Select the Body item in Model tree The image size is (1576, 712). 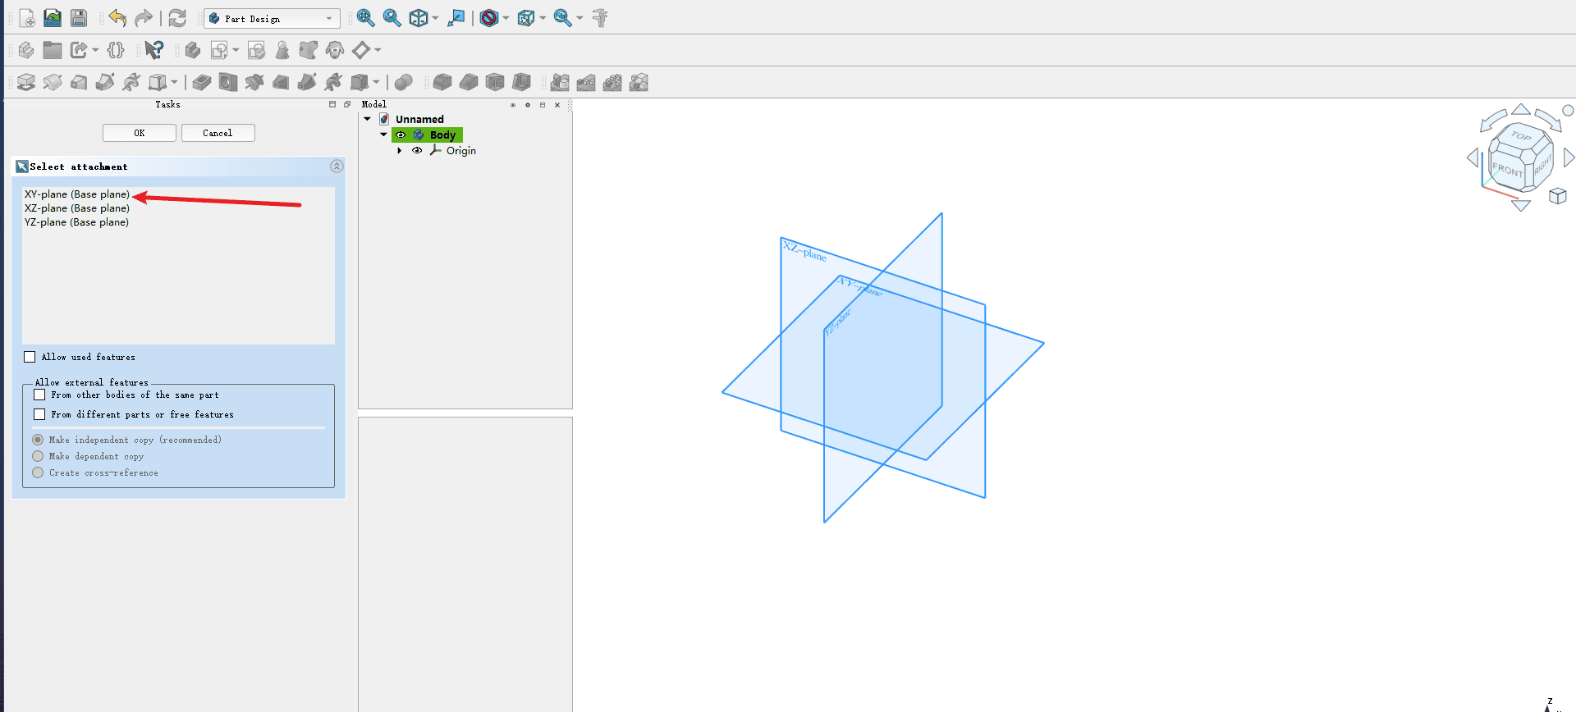442,135
